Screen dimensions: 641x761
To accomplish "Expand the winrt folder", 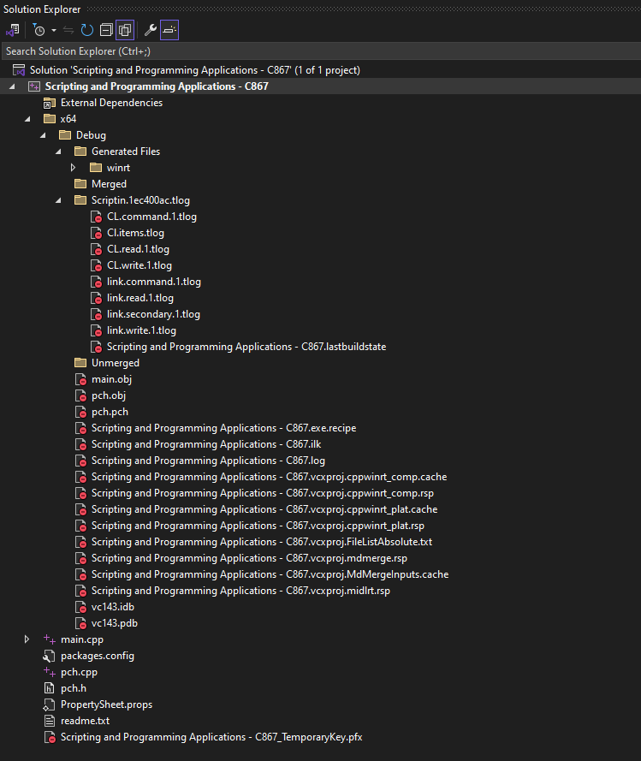I will (74, 168).
